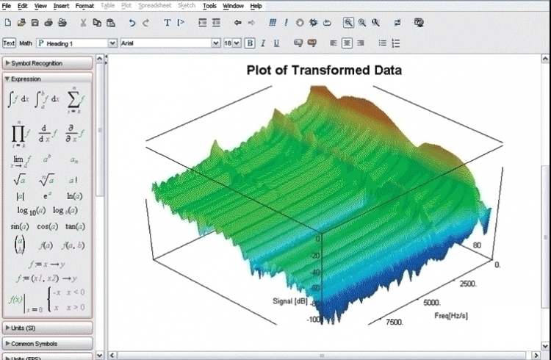The image size is (551, 360).
Task: Open the Insert menu
Action: coord(61,6)
